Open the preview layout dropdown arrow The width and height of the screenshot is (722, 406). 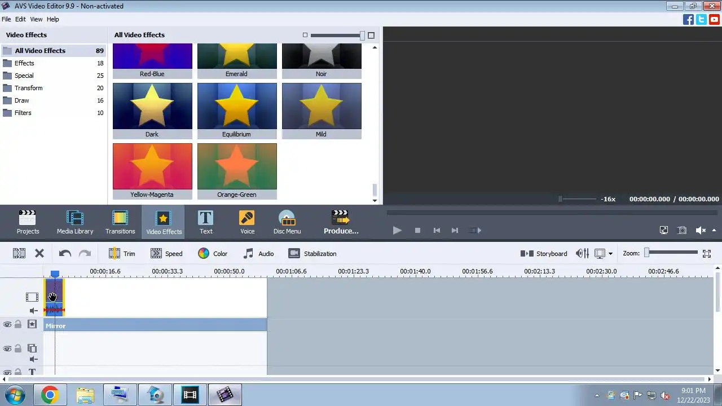[610, 254]
